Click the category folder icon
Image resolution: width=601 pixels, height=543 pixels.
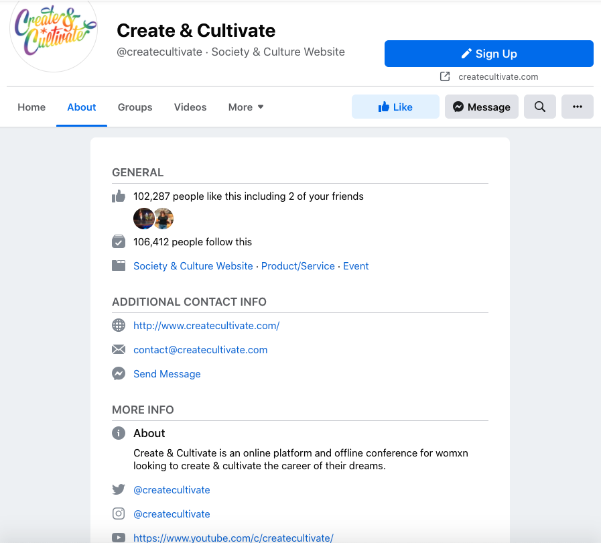click(119, 265)
